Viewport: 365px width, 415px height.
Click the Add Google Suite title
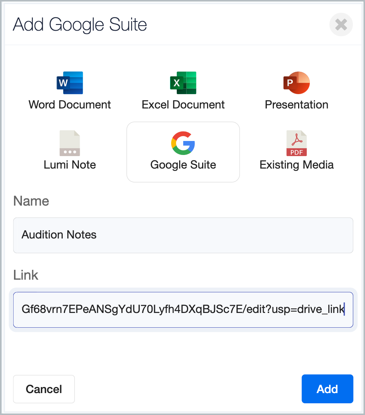point(80,25)
